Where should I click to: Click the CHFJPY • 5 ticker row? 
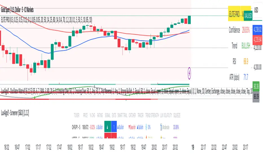click(x=76, y=127)
